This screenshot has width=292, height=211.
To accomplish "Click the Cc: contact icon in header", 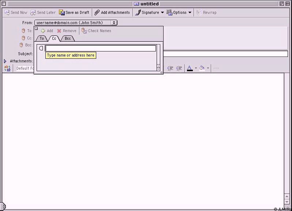I will click(x=23, y=38).
